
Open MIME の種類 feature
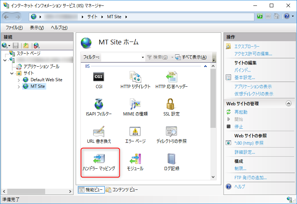tap(135, 105)
